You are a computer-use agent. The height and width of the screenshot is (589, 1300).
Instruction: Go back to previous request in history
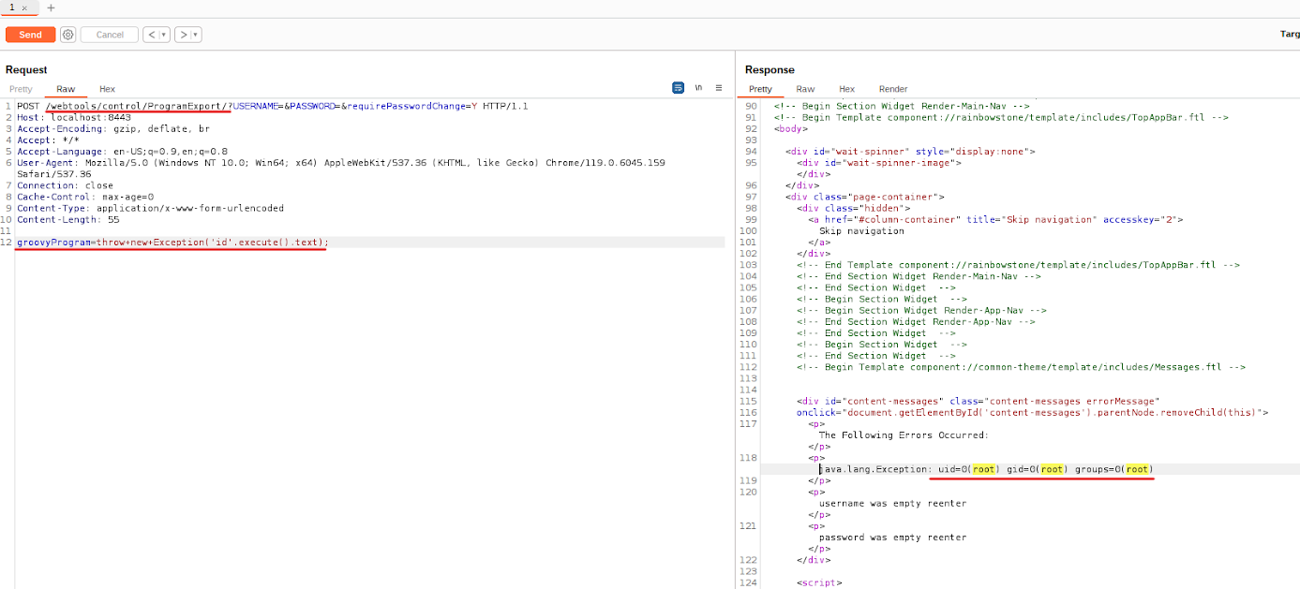tap(150, 35)
